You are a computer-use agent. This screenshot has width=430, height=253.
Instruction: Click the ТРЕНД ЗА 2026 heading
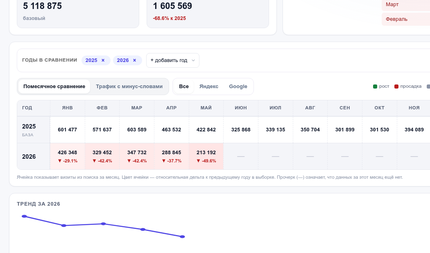(x=38, y=204)
